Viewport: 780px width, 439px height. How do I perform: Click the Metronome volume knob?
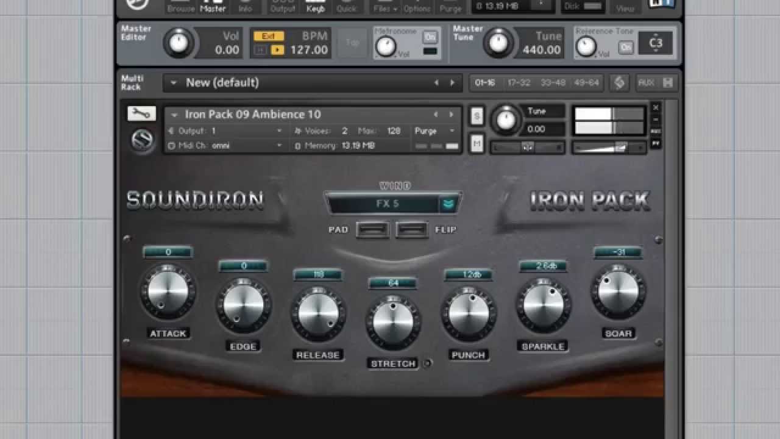(x=385, y=48)
